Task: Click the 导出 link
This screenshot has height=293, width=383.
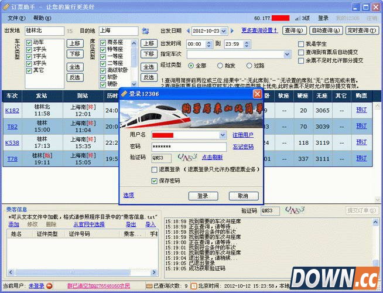Action: pos(131,224)
